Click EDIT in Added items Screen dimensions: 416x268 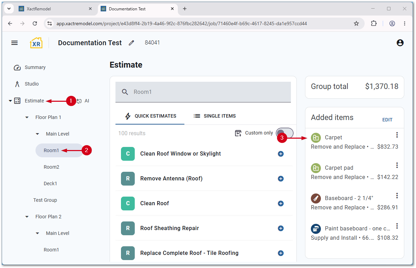pos(387,120)
